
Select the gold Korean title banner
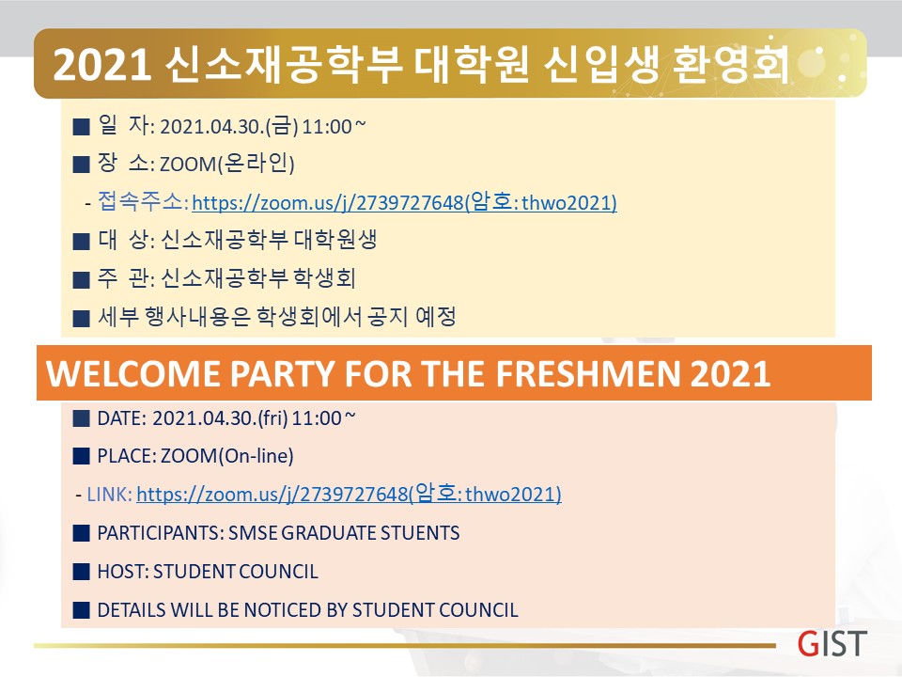(450, 63)
